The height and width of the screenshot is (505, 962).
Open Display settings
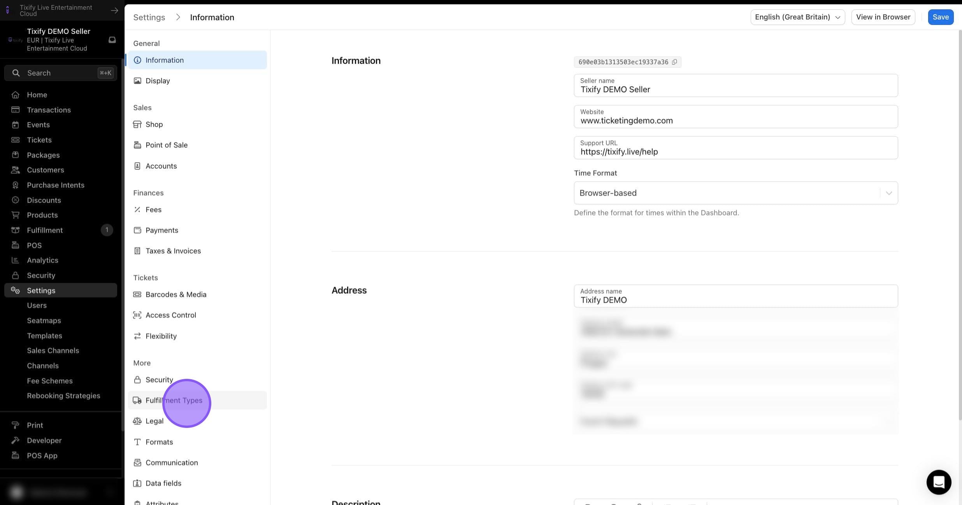197,81
